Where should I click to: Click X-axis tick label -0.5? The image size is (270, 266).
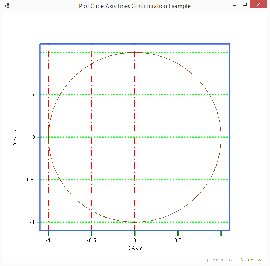click(91, 240)
